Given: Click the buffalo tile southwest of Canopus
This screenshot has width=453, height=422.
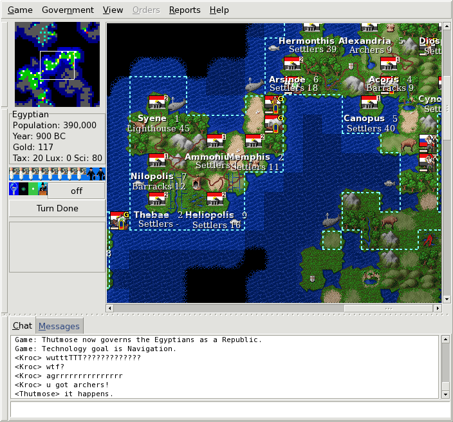Looking at the screenshot, I should tap(409, 144).
